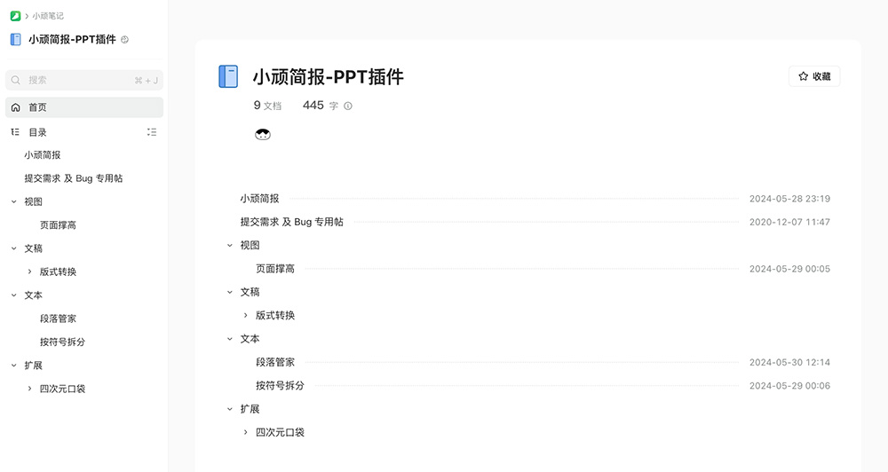The width and height of the screenshot is (888, 472).
Task: Expand 四次元口袋 in the sidebar
Action: pos(29,389)
